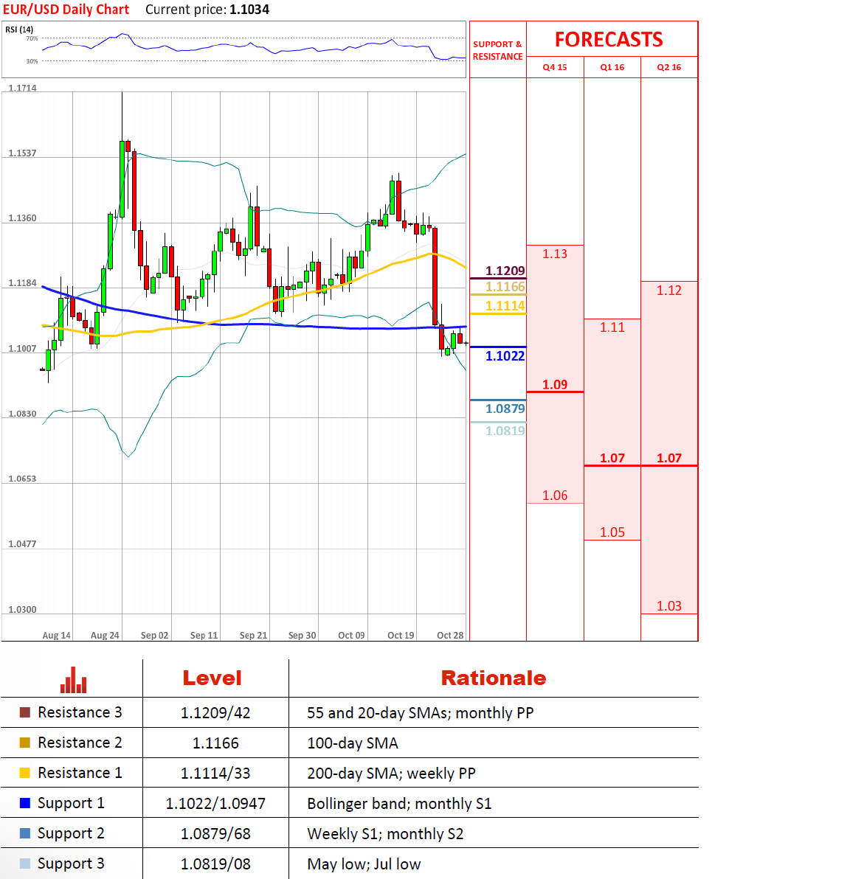The image size is (850, 879).
Task: Click the Q2 16 median forecast 1.07
Action: (x=669, y=458)
